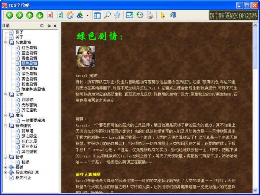Select 蓝色剧情 in the tree
This screenshot has height=195, width=260.
[x=29, y=53]
